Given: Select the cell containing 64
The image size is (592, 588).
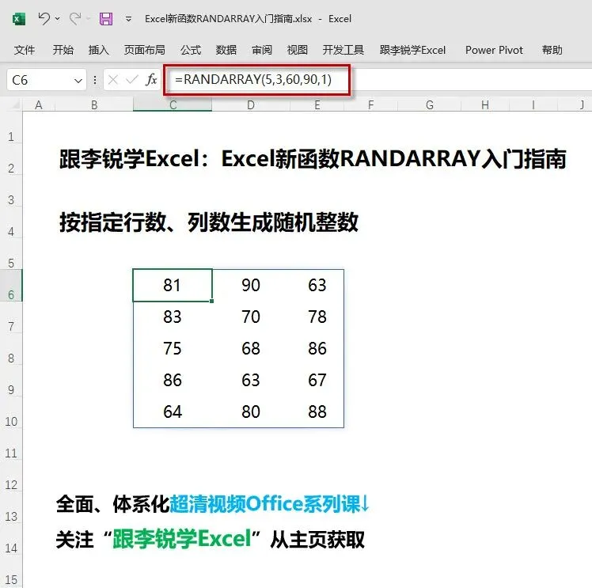Looking at the screenshot, I should tap(173, 412).
